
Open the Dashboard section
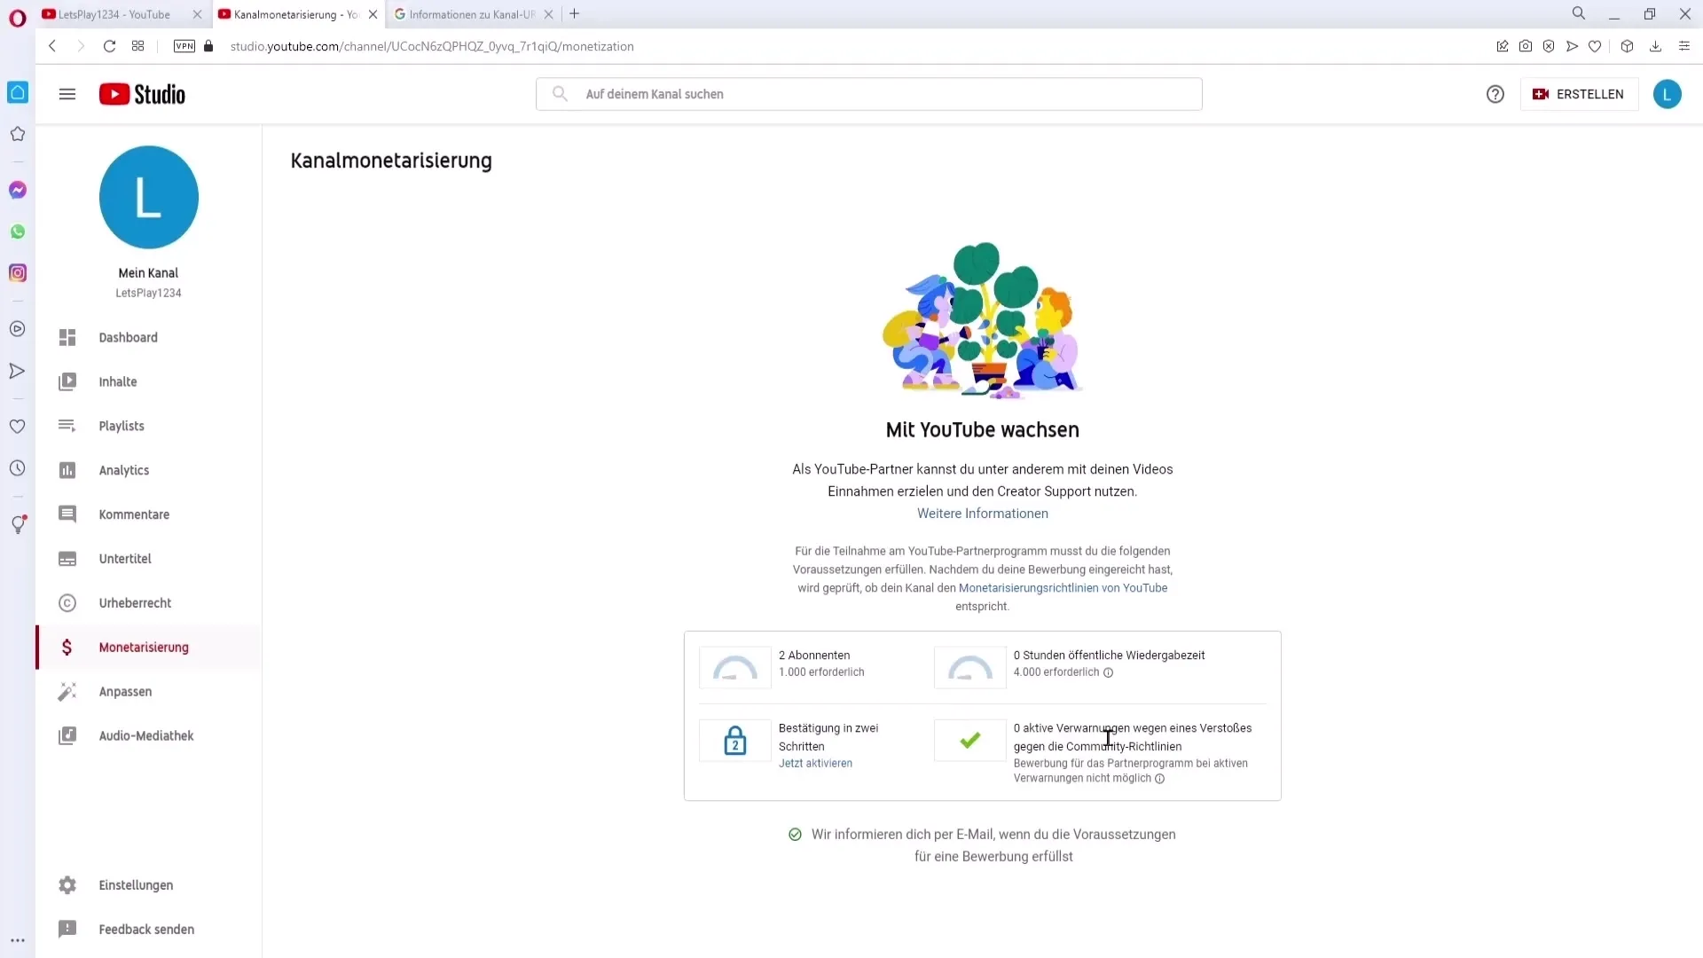[128, 337]
